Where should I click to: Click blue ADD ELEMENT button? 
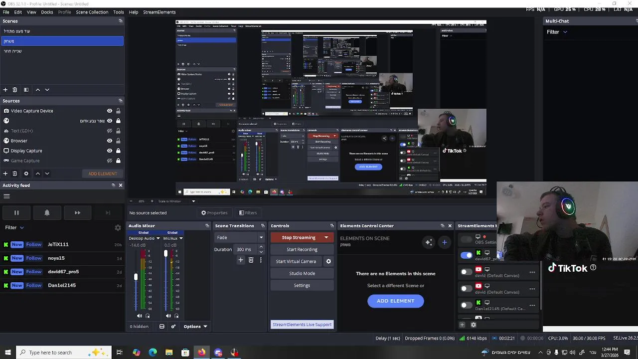(396, 301)
